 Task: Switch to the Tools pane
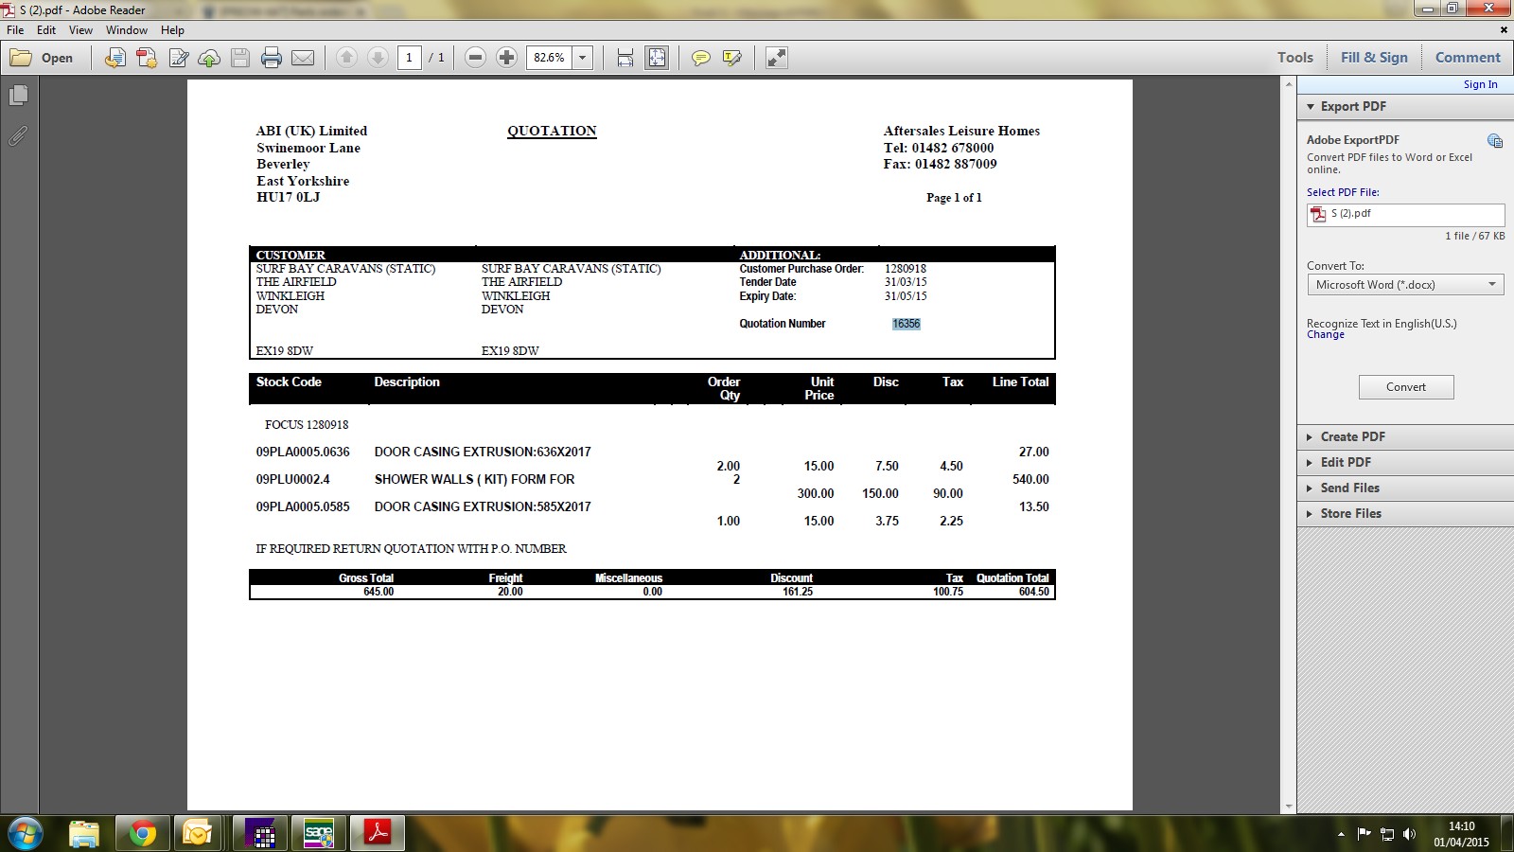[1294, 58]
